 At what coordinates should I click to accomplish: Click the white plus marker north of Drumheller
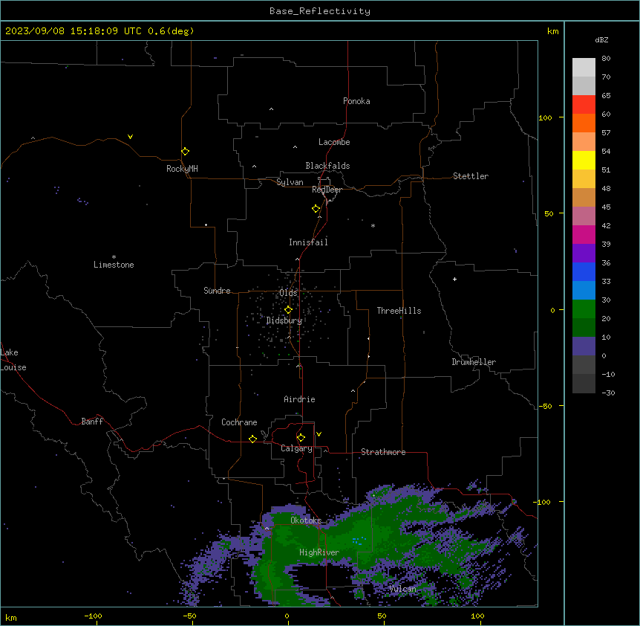[x=454, y=279]
